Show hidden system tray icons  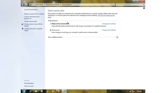(127, 91)
